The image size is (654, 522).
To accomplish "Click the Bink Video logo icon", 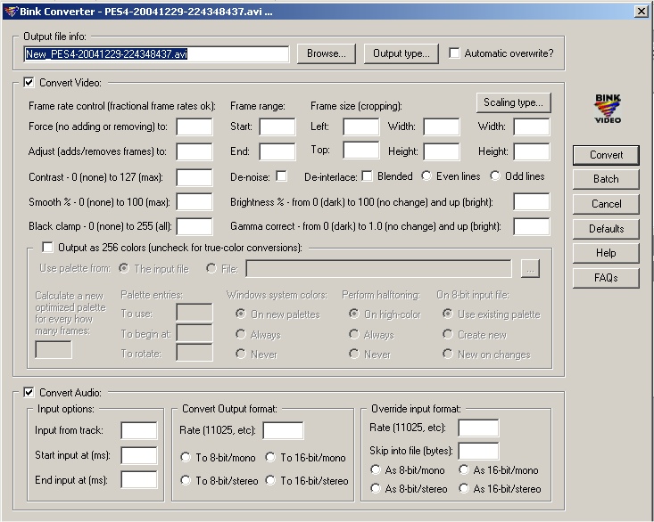I will [608, 109].
